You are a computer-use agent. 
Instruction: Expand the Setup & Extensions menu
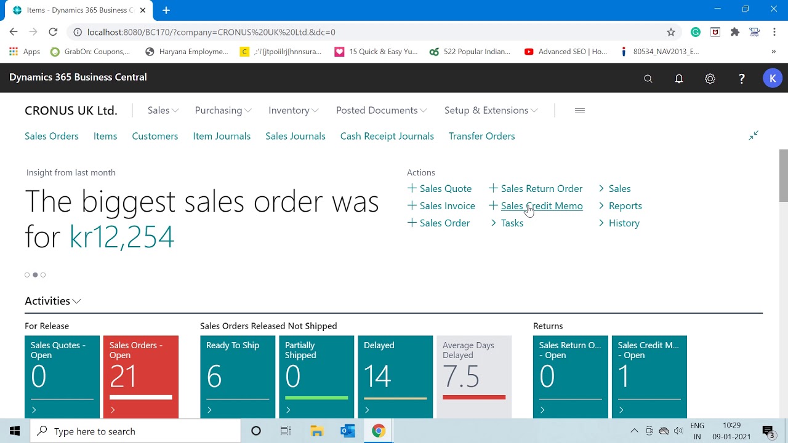pos(491,110)
